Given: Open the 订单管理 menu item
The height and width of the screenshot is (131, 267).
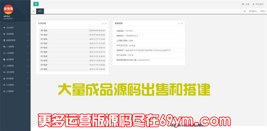Looking at the screenshot, I should click(x=15, y=91).
